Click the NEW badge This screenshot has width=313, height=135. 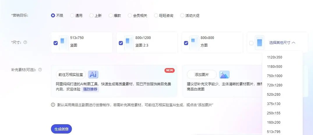pyautogui.click(x=169, y=70)
